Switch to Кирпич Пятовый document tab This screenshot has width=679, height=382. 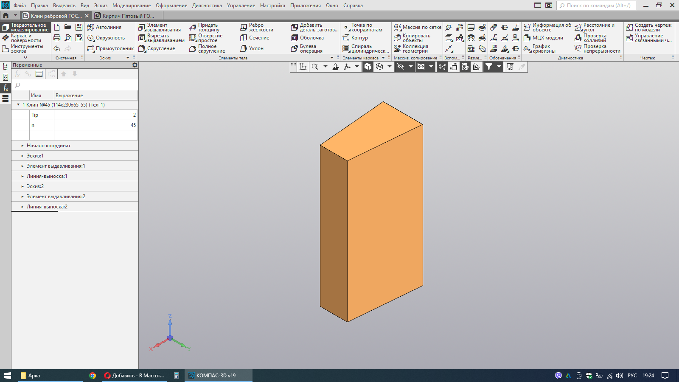tap(128, 16)
